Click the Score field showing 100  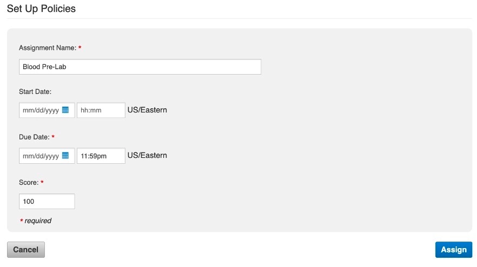[47, 201]
